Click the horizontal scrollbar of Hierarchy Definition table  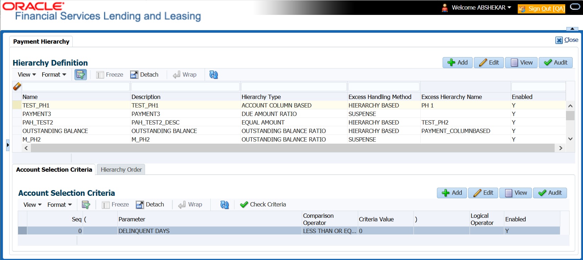point(293,148)
